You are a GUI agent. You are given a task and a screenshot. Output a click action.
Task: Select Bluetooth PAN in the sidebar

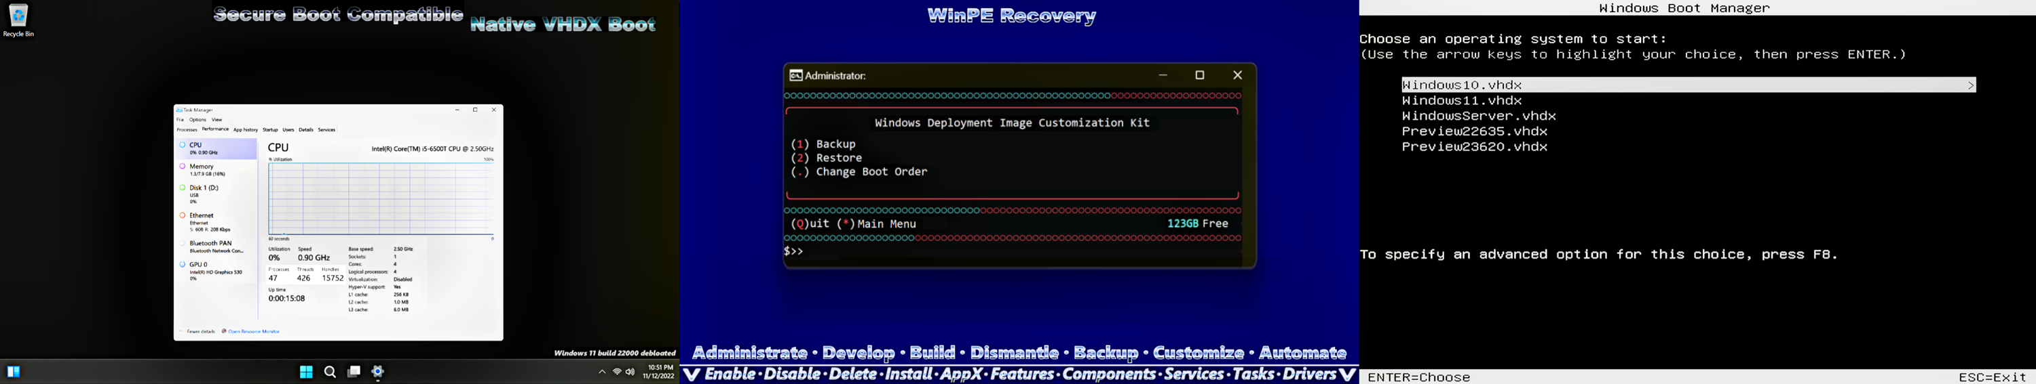pyautogui.click(x=216, y=247)
